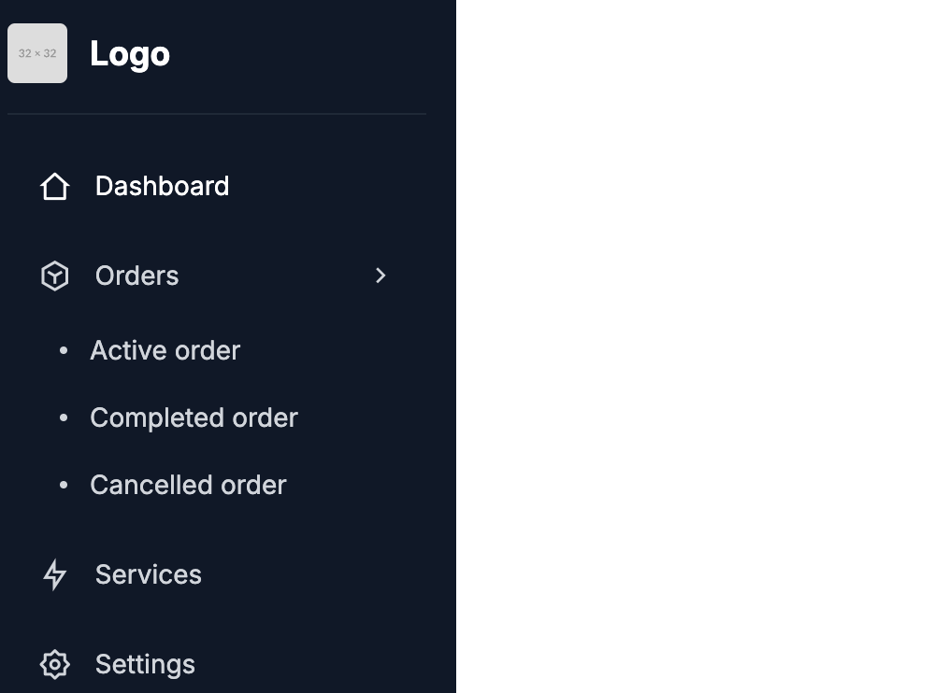This screenshot has height=693, width=933.
Task: Click the empty space right of Services label
Action: [318, 574]
